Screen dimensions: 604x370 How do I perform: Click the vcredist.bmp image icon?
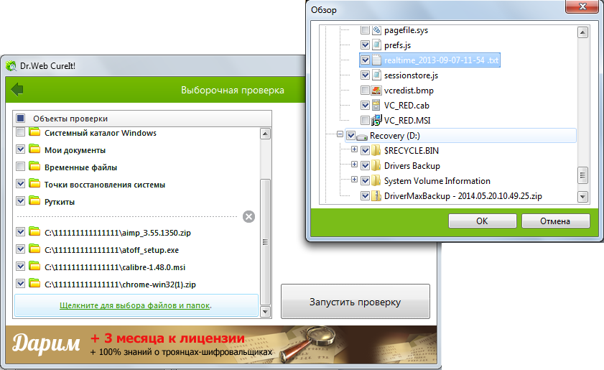pos(376,91)
